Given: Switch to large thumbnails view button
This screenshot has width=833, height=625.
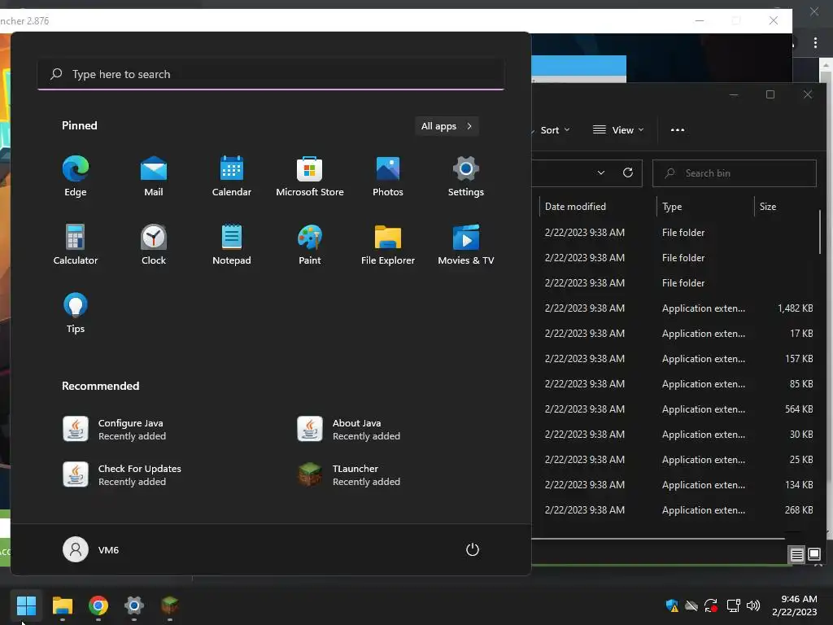Looking at the screenshot, I should point(813,555).
